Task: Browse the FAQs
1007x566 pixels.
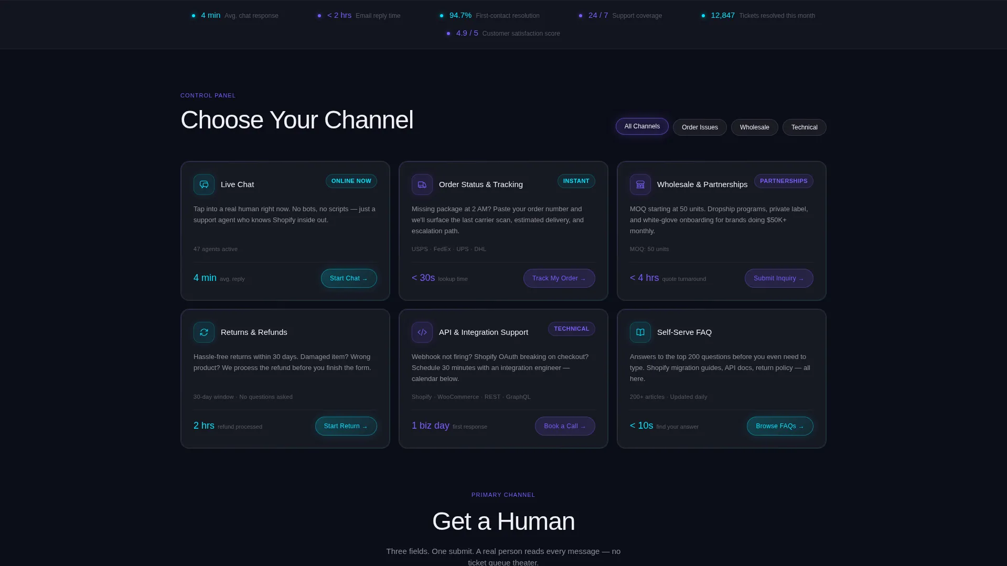Action: (780, 426)
